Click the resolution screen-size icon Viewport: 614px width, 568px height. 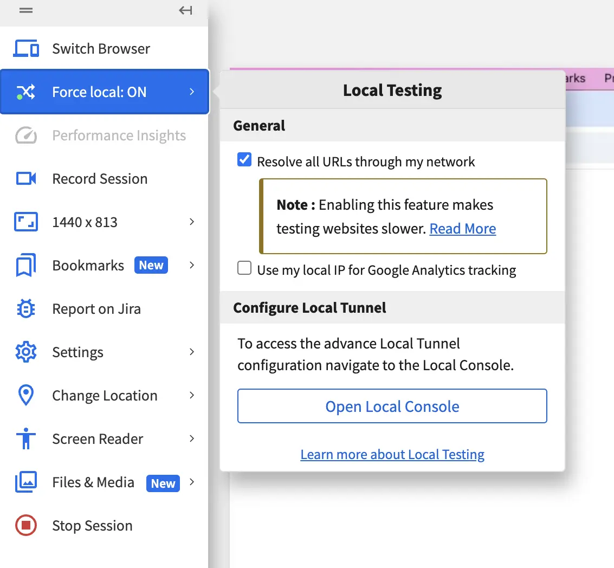(x=26, y=222)
